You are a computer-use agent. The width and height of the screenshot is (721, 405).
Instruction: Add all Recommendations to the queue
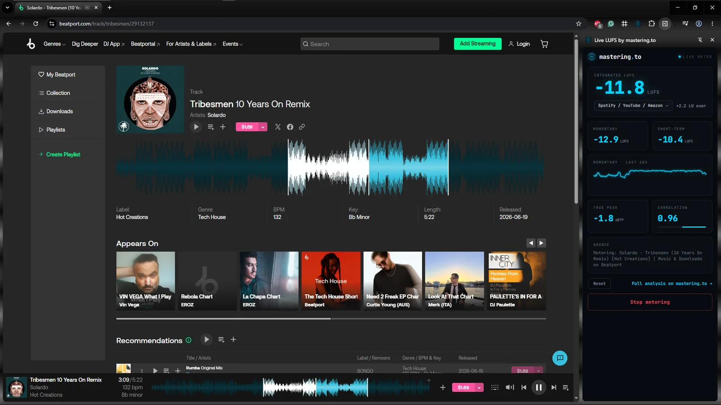[x=221, y=339]
